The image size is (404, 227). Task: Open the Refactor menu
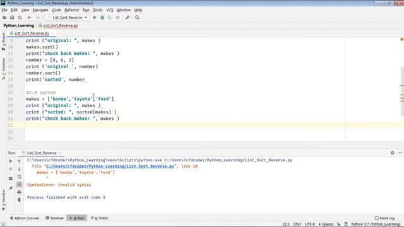point(72,10)
